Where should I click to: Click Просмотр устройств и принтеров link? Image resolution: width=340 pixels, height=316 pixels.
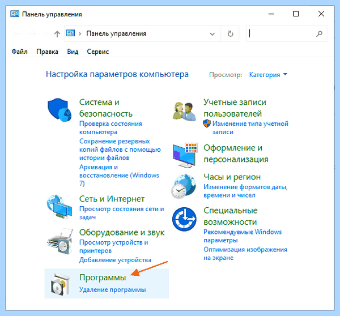[x=114, y=246]
